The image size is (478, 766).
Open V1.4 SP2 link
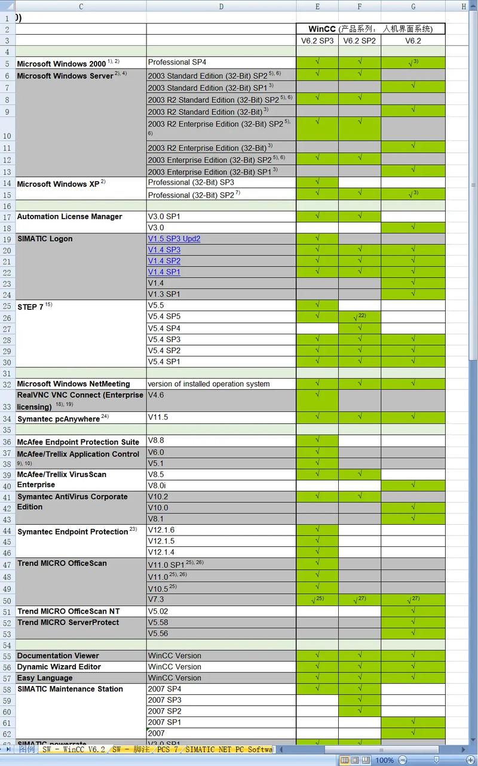click(164, 261)
